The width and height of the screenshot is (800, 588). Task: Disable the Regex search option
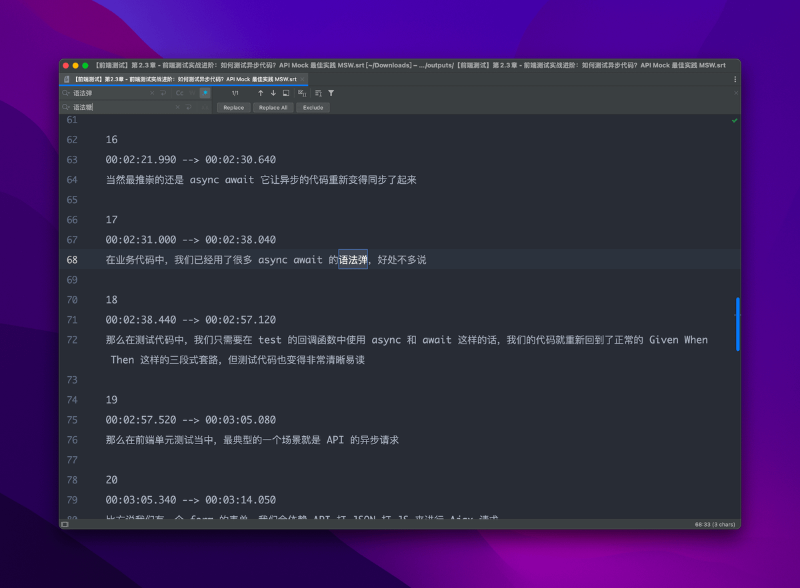205,93
